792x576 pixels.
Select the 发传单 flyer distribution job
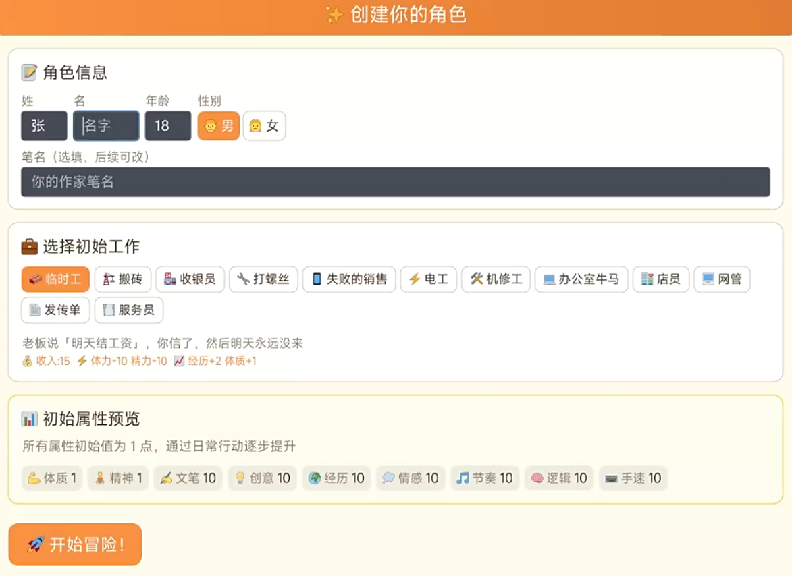tap(55, 310)
